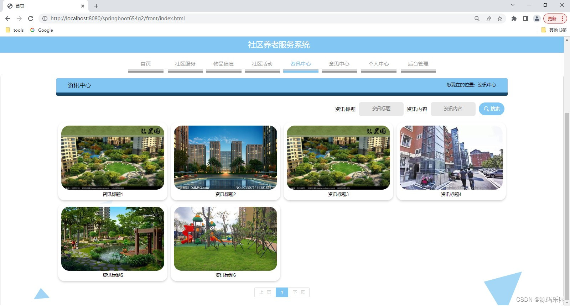Open the 资讯标题4 street elevator image

[451, 158]
